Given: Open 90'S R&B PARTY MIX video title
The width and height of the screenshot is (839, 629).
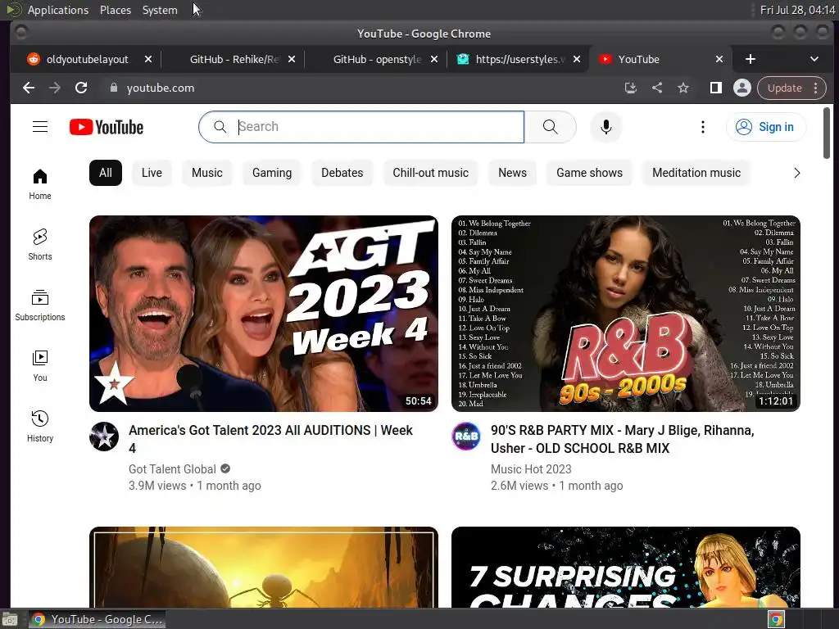Looking at the screenshot, I should [623, 439].
